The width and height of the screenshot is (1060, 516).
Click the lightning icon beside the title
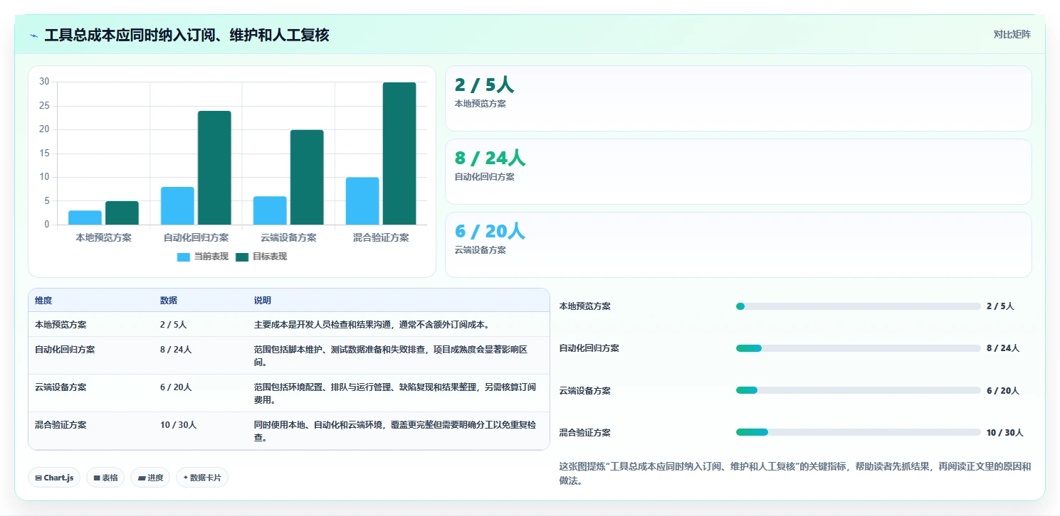34,36
